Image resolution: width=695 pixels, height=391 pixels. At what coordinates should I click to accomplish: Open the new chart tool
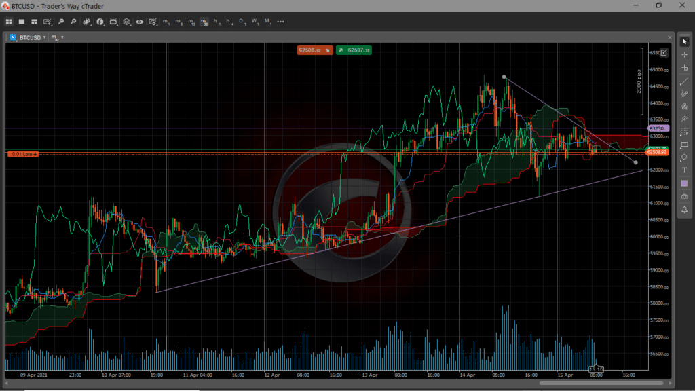pos(48,22)
